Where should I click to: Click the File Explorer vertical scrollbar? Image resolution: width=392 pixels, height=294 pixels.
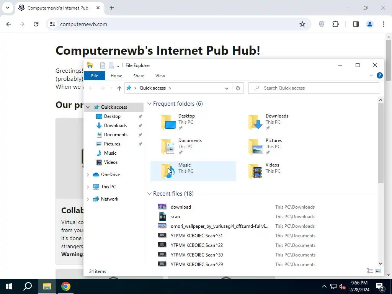[381, 142]
